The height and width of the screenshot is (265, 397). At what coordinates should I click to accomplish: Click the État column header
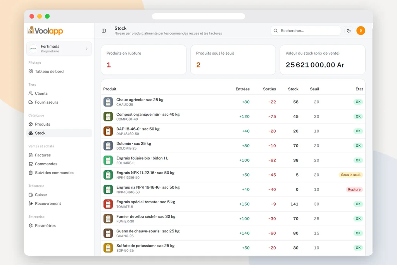(x=359, y=89)
